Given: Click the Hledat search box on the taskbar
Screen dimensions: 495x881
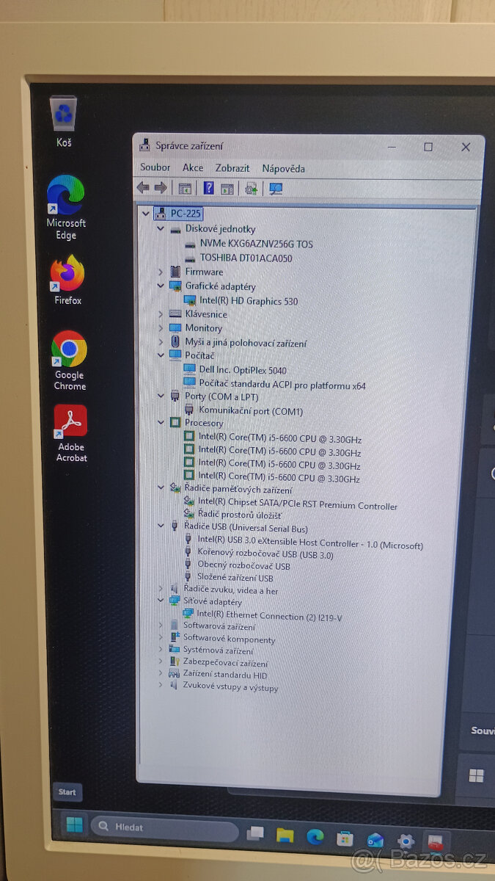Looking at the screenshot, I should point(165,827).
